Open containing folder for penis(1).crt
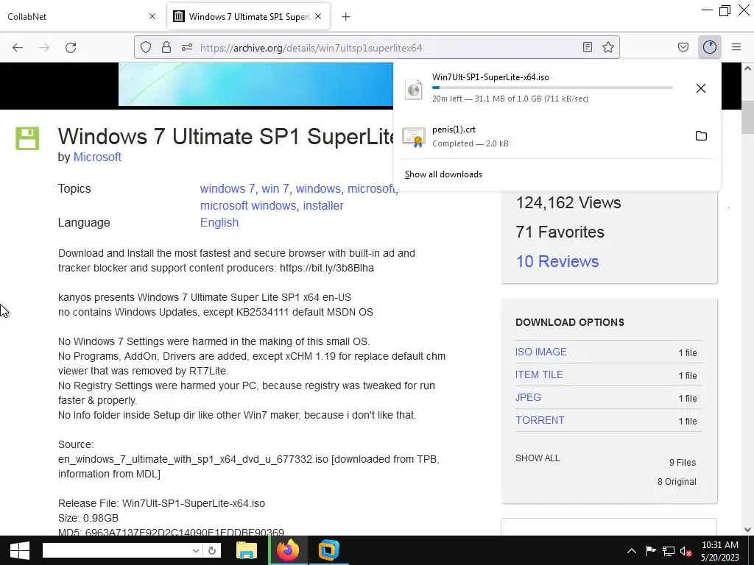Screen dimensions: 754x565 [701, 136]
